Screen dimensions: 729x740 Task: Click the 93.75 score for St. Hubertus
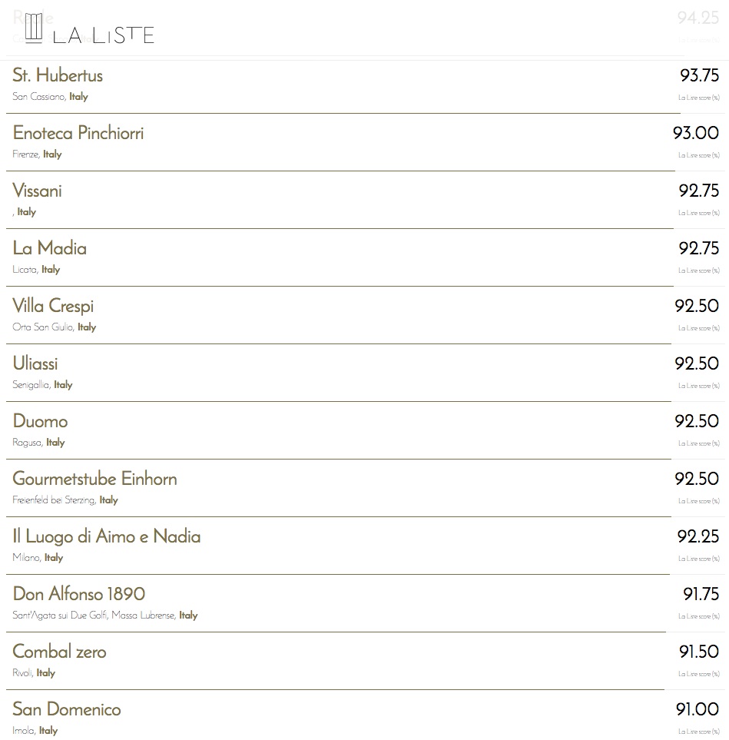tap(699, 75)
